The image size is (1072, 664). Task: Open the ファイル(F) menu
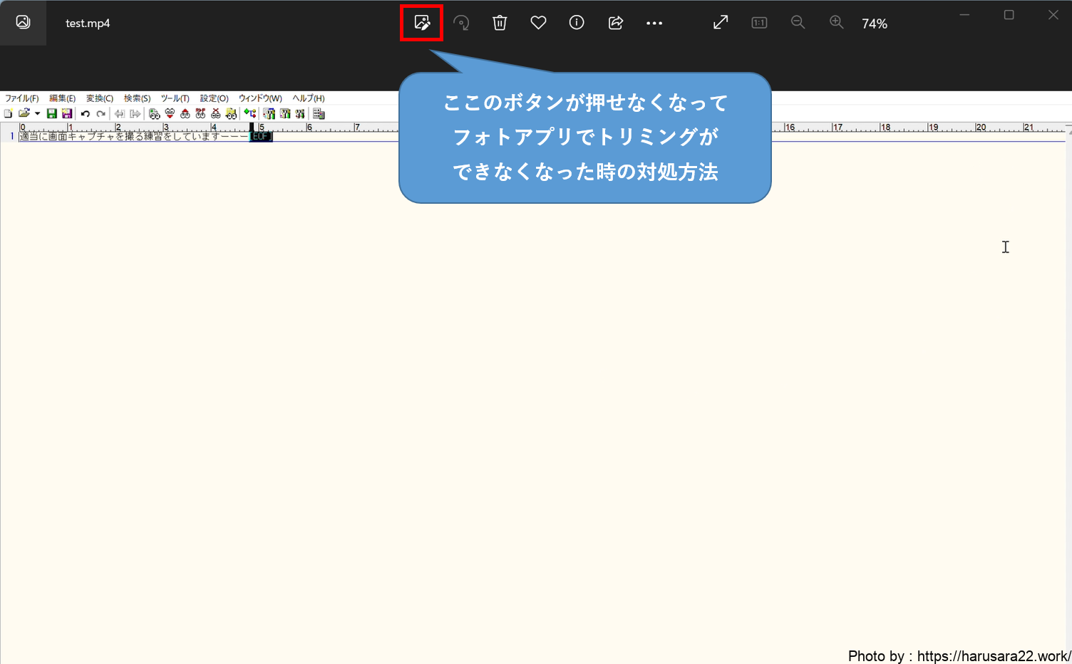(x=22, y=98)
